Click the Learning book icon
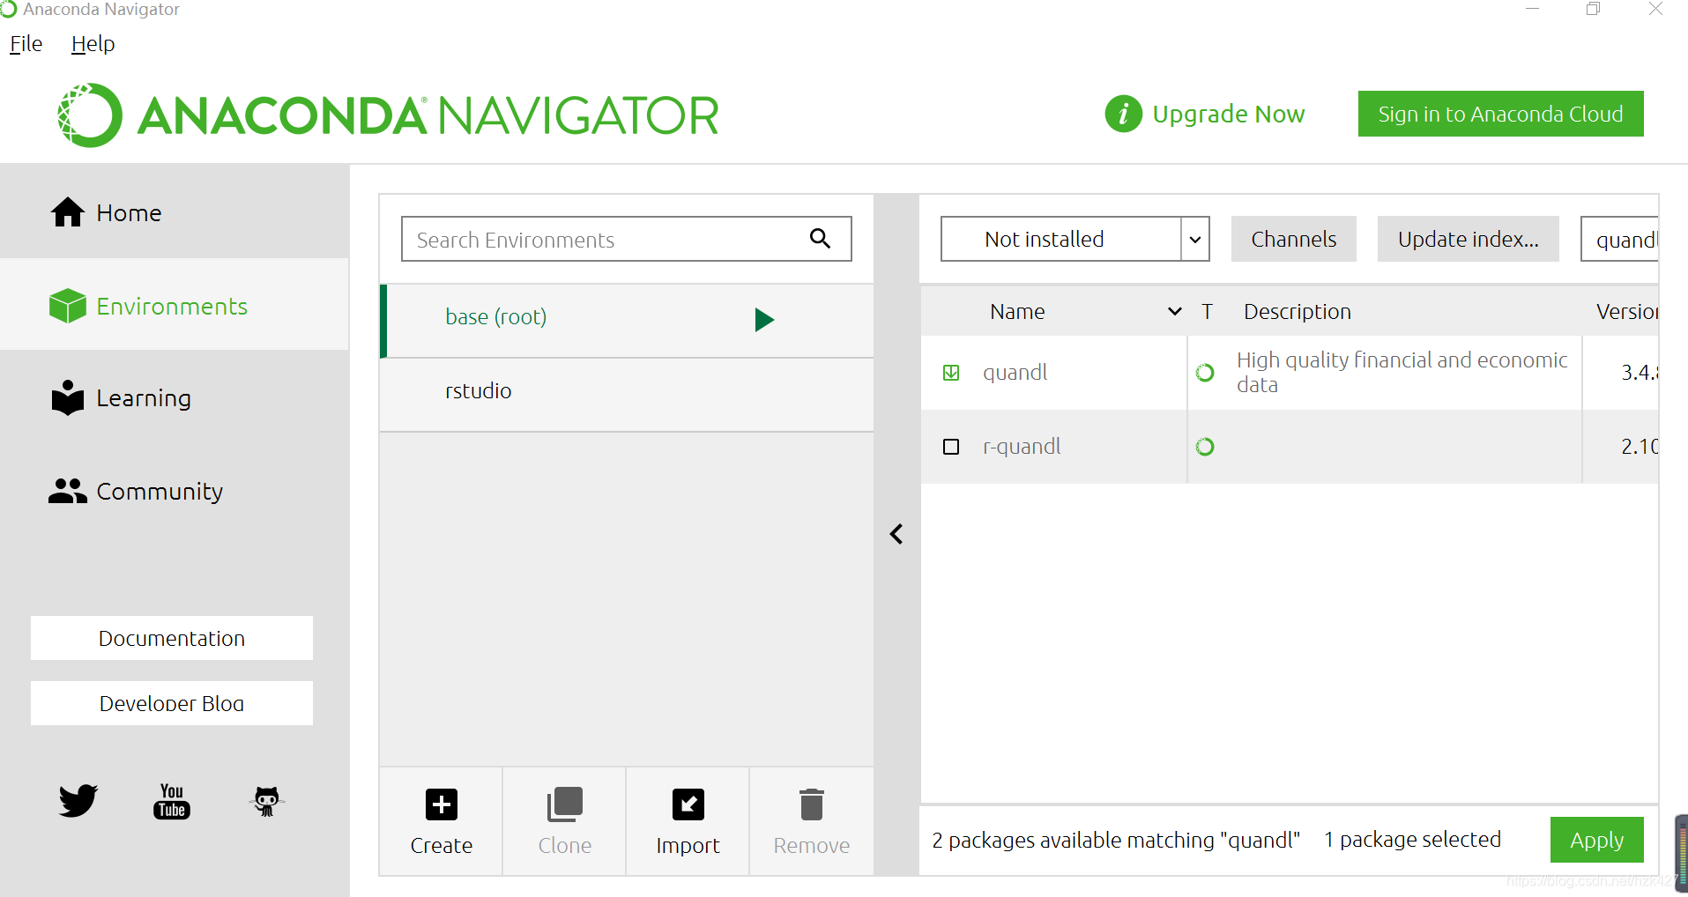1688x897 pixels. (68, 397)
